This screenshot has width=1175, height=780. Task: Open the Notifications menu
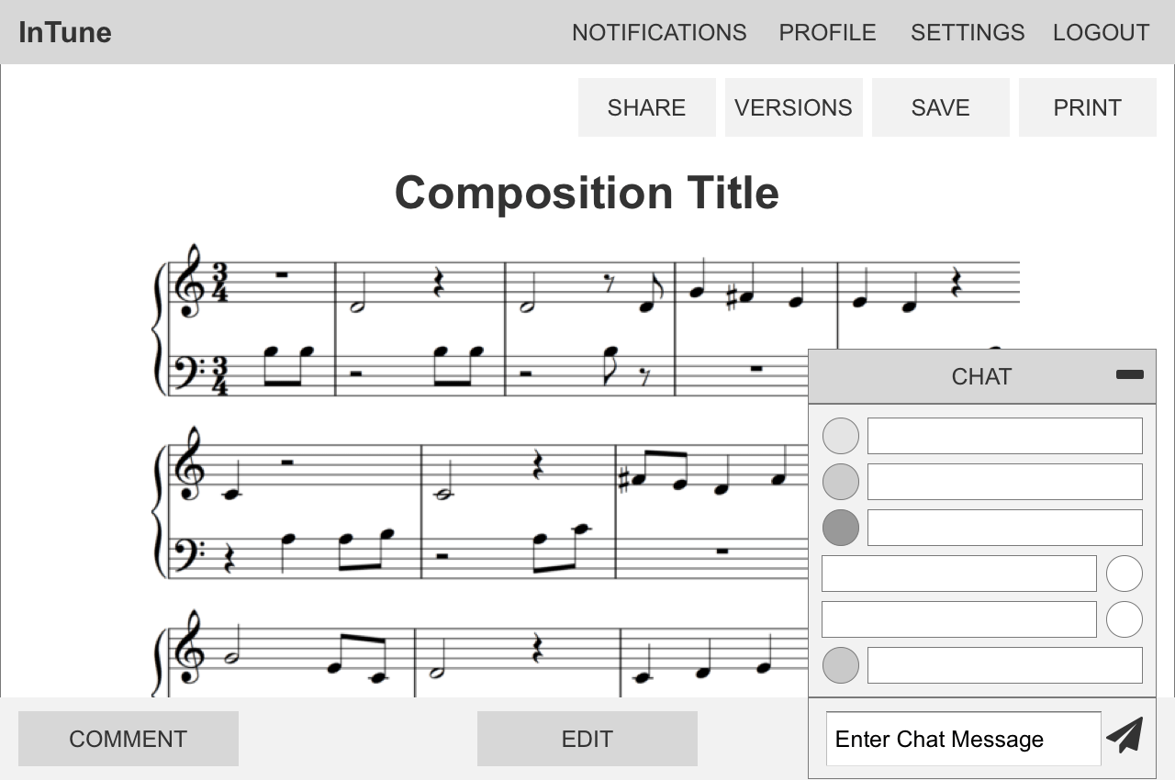point(659,33)
